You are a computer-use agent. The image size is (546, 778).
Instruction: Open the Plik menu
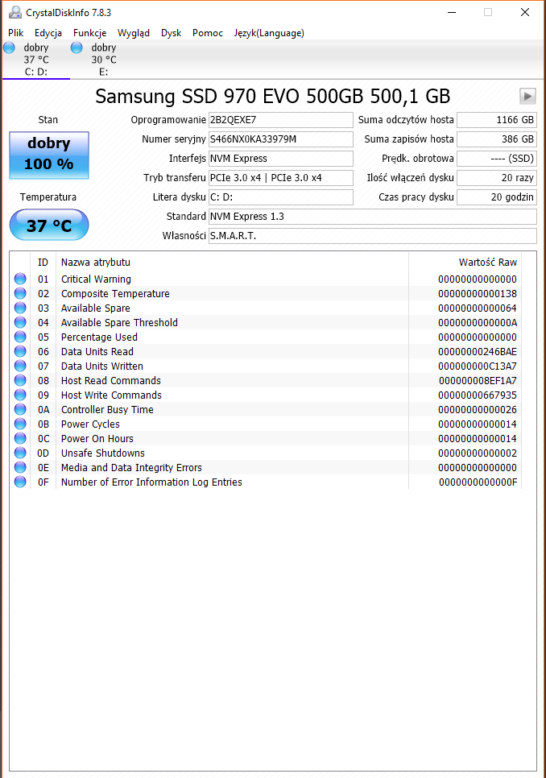(16, 33)
